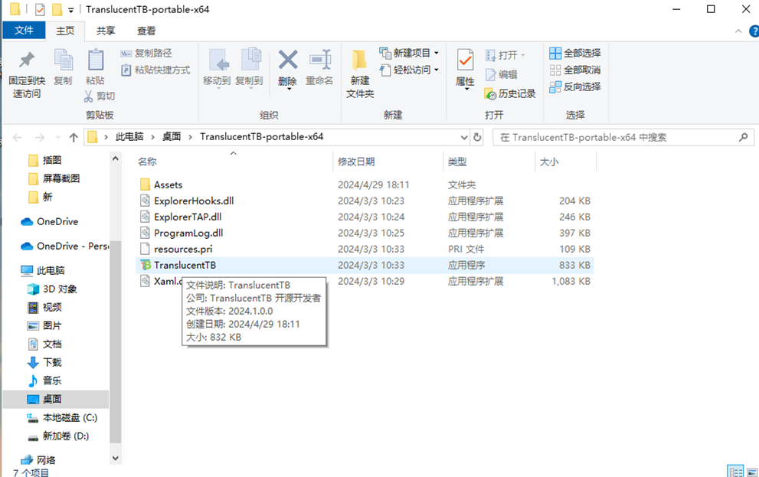Click the navigate Forward arrow
Screen dimensions: 759x477
40,137
